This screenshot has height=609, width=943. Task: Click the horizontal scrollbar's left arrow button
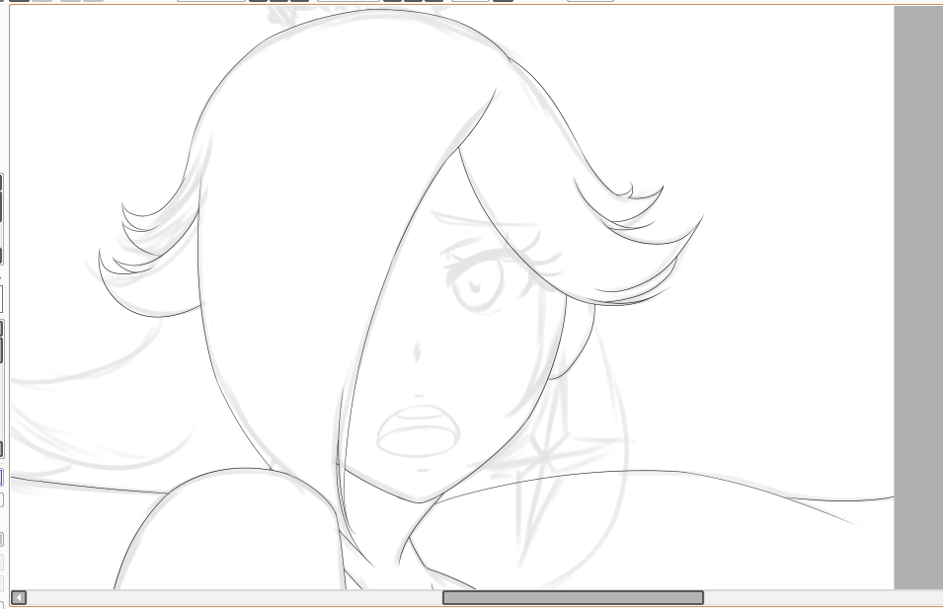coord(19,597)
